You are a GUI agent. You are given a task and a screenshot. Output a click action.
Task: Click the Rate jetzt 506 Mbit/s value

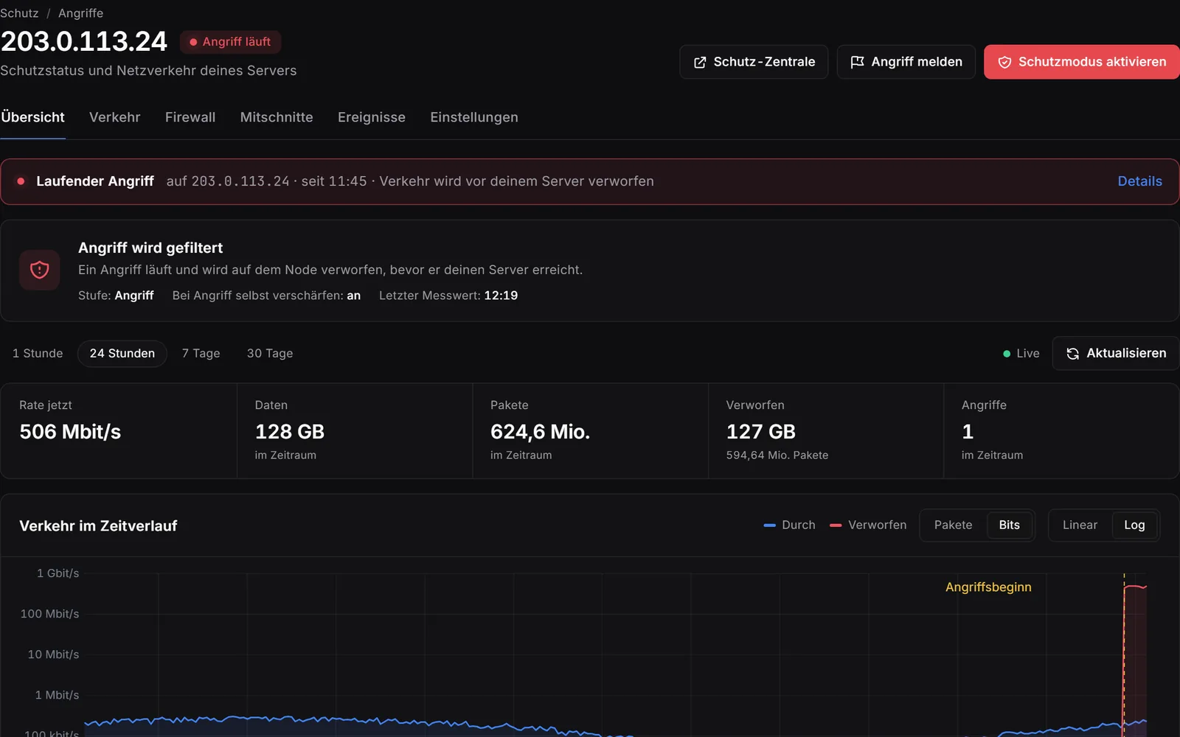[70, 432]
